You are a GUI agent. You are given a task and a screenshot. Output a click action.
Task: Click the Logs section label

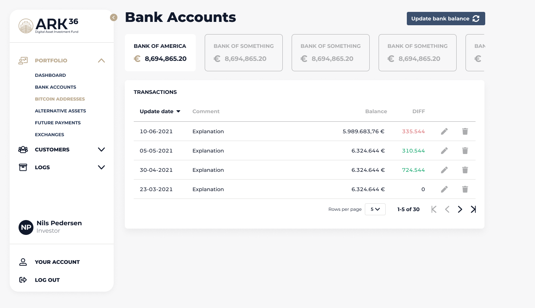tap(42, 167)
